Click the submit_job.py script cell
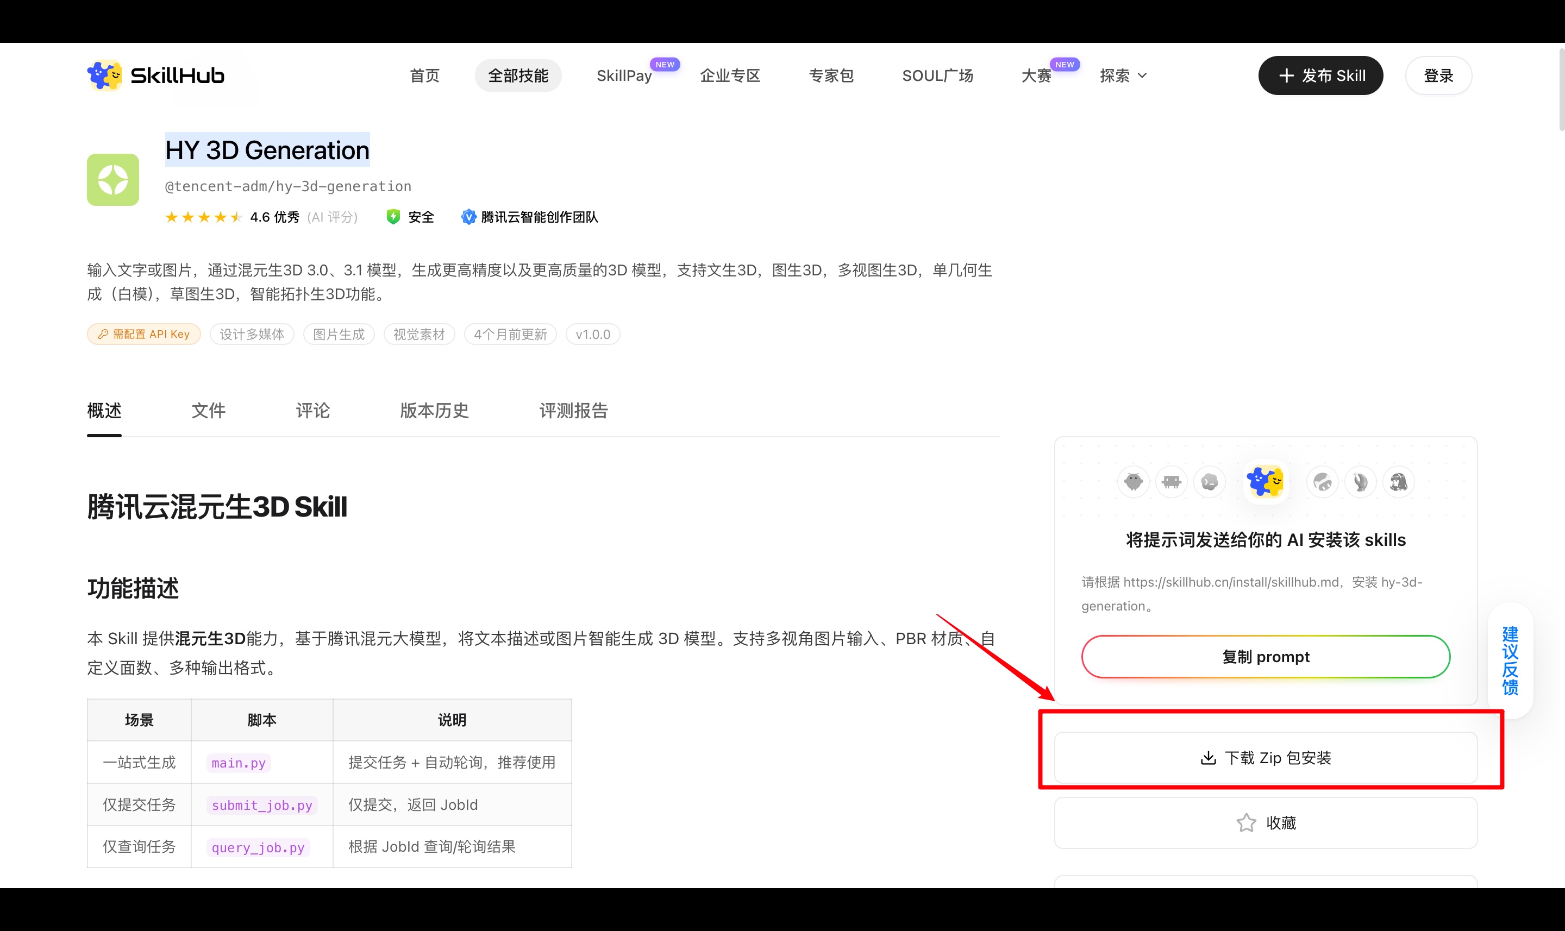 [x=262, y=805]
